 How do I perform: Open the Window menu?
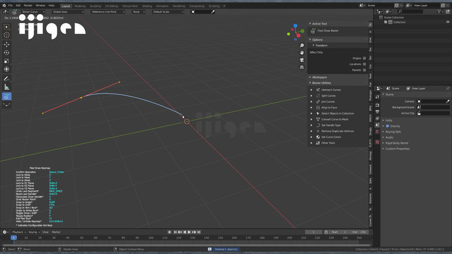coord(40,6)
